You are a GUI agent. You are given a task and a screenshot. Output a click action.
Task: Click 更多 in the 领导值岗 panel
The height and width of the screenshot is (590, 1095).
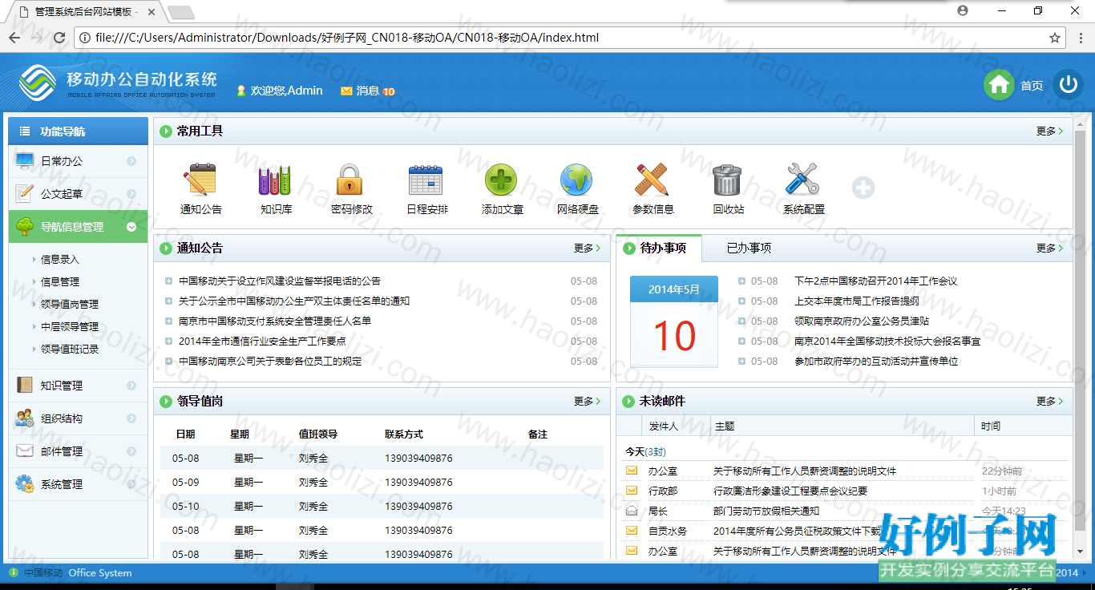pyautogui.click(x=587, y=402)
